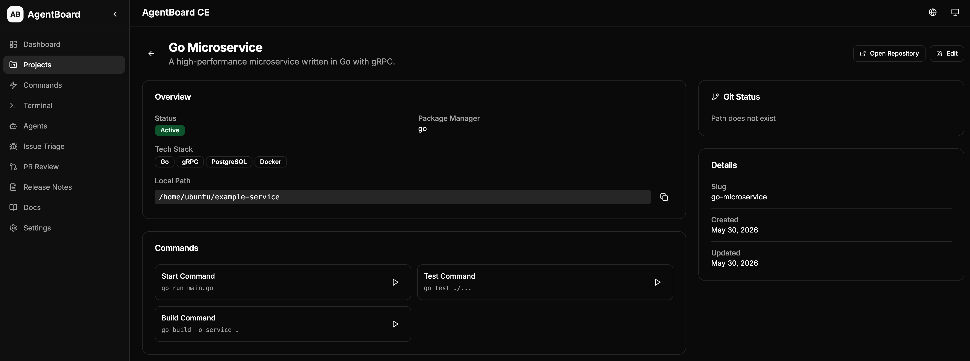This screenshot has height=361, width=970.
Task: Click the AgentBoard CE header title
Action: pos(176,12)
